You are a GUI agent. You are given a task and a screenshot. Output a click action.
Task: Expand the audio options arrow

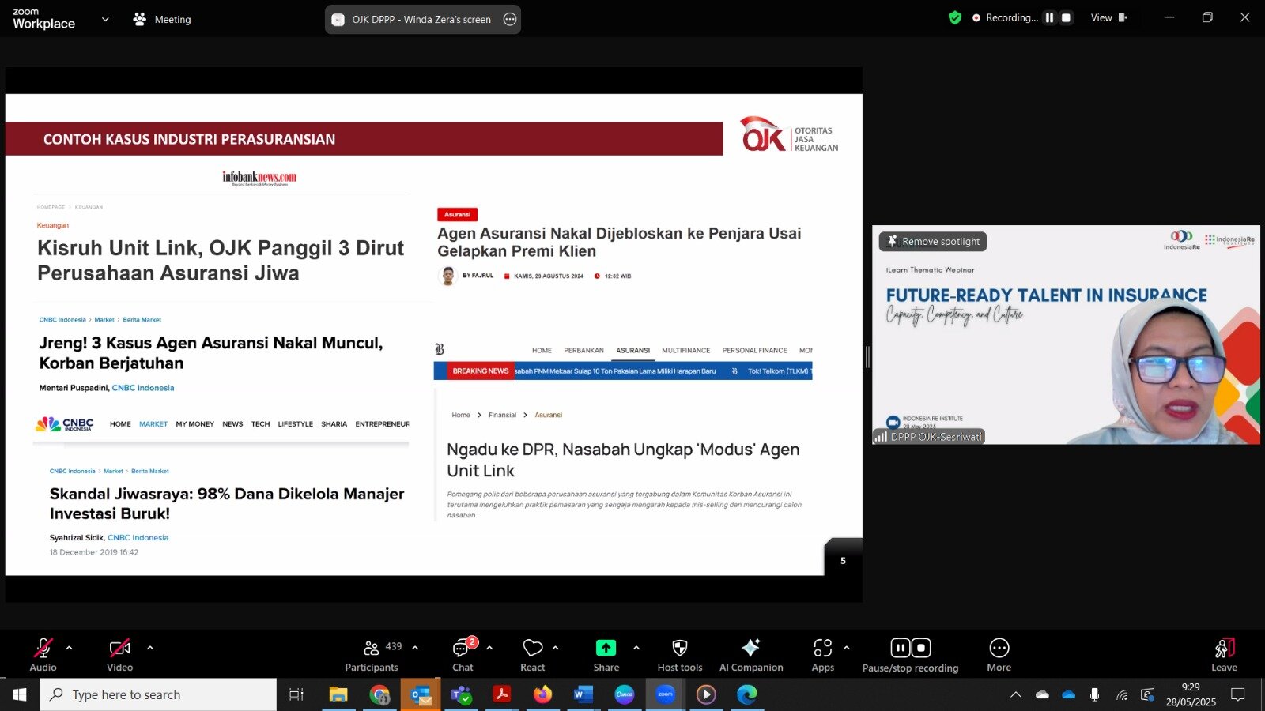pos(70,648)
